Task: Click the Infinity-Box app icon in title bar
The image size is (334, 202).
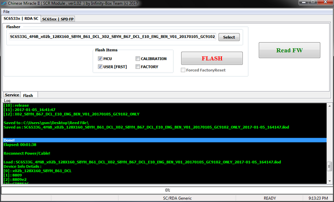Action: (x=4, y=4)
